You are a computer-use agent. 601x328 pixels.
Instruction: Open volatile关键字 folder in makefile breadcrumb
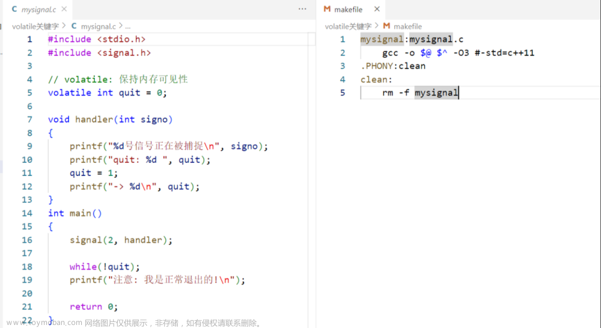(348, 26)
